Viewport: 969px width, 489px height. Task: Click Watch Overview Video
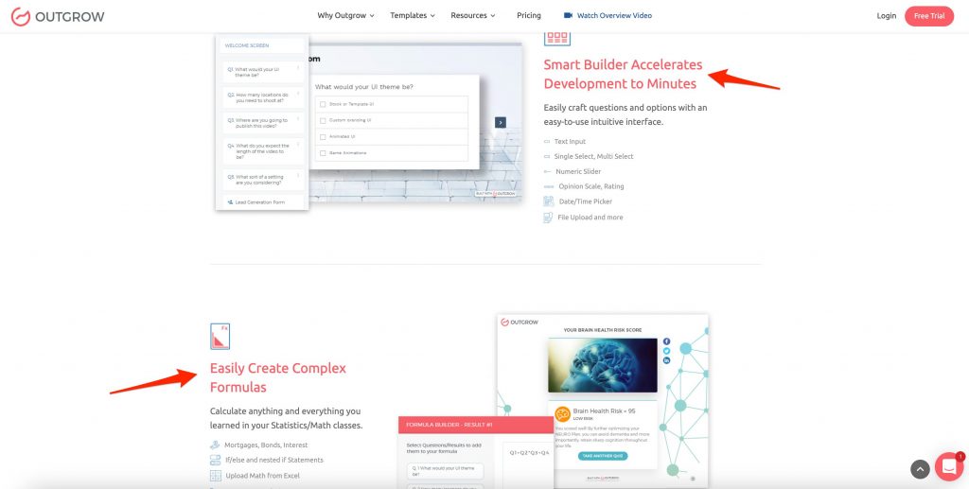coord(608,16)
